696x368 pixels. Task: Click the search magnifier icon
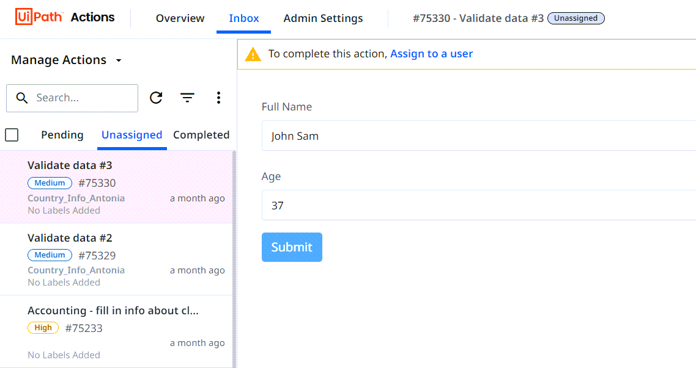22,98
